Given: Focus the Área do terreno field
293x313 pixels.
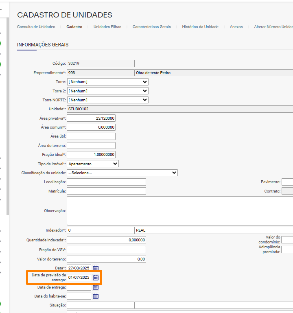Looking at the screenshot, I should (91, 146).
